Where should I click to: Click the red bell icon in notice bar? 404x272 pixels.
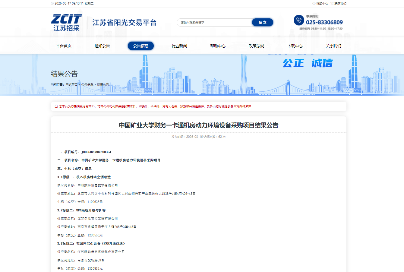[56, 106]
